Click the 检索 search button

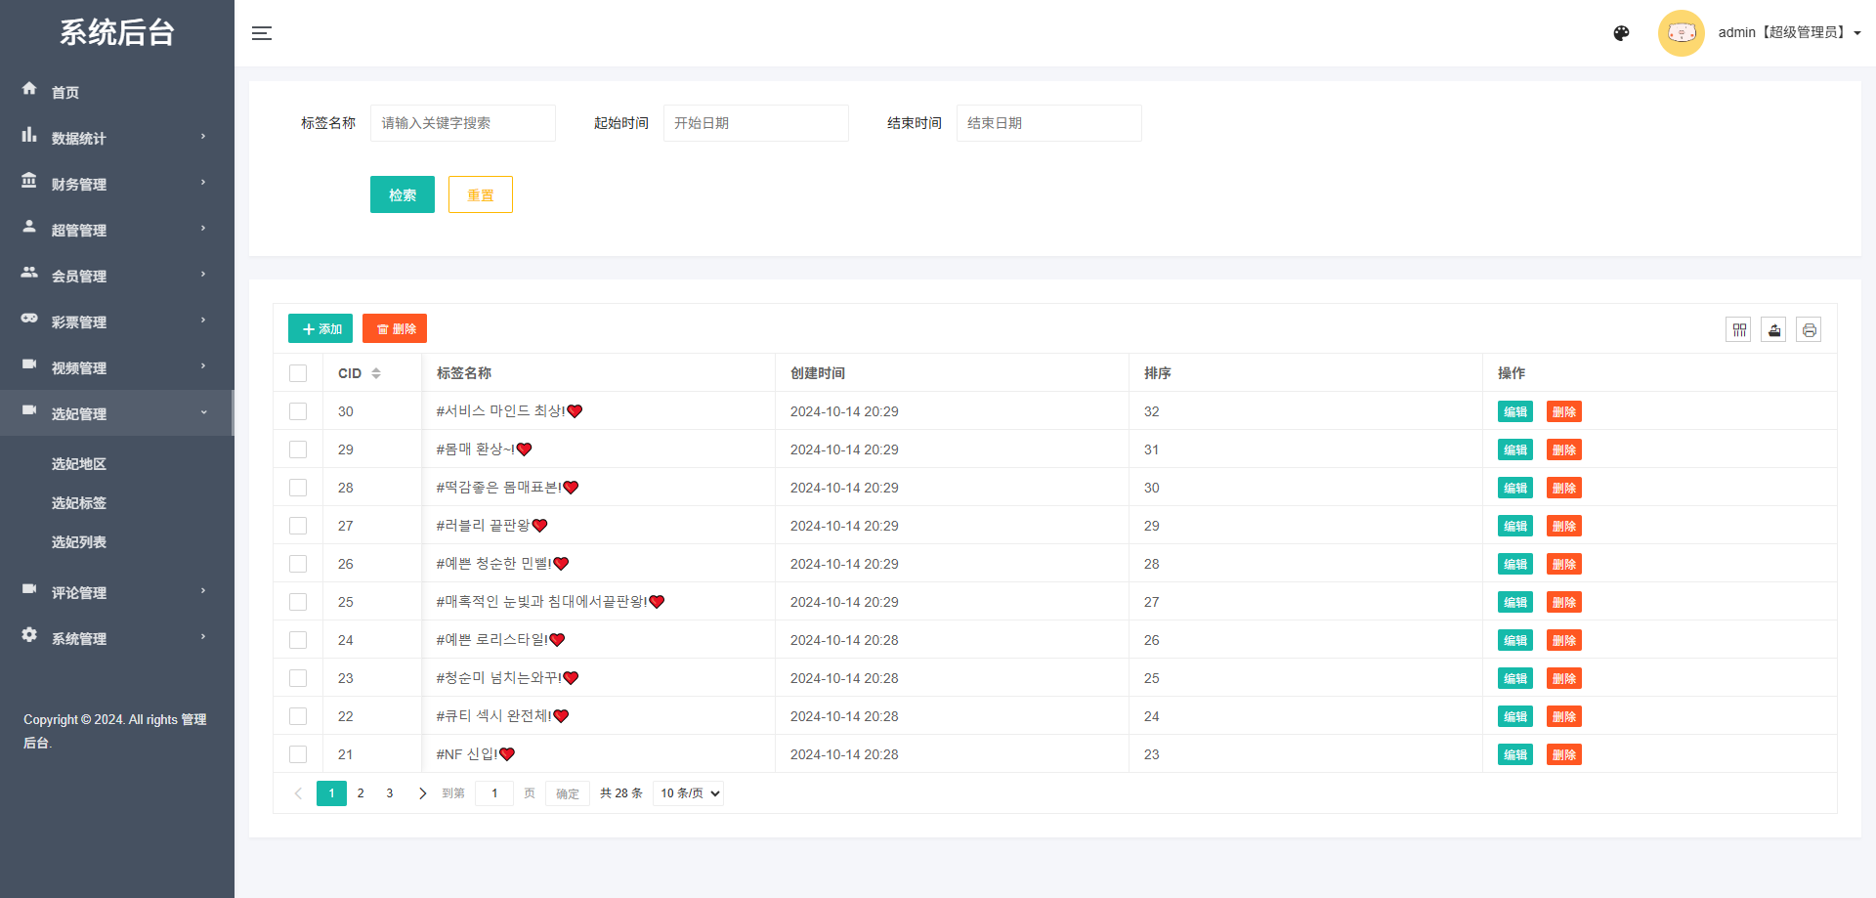pyautogui.click(x=402, y=194)
